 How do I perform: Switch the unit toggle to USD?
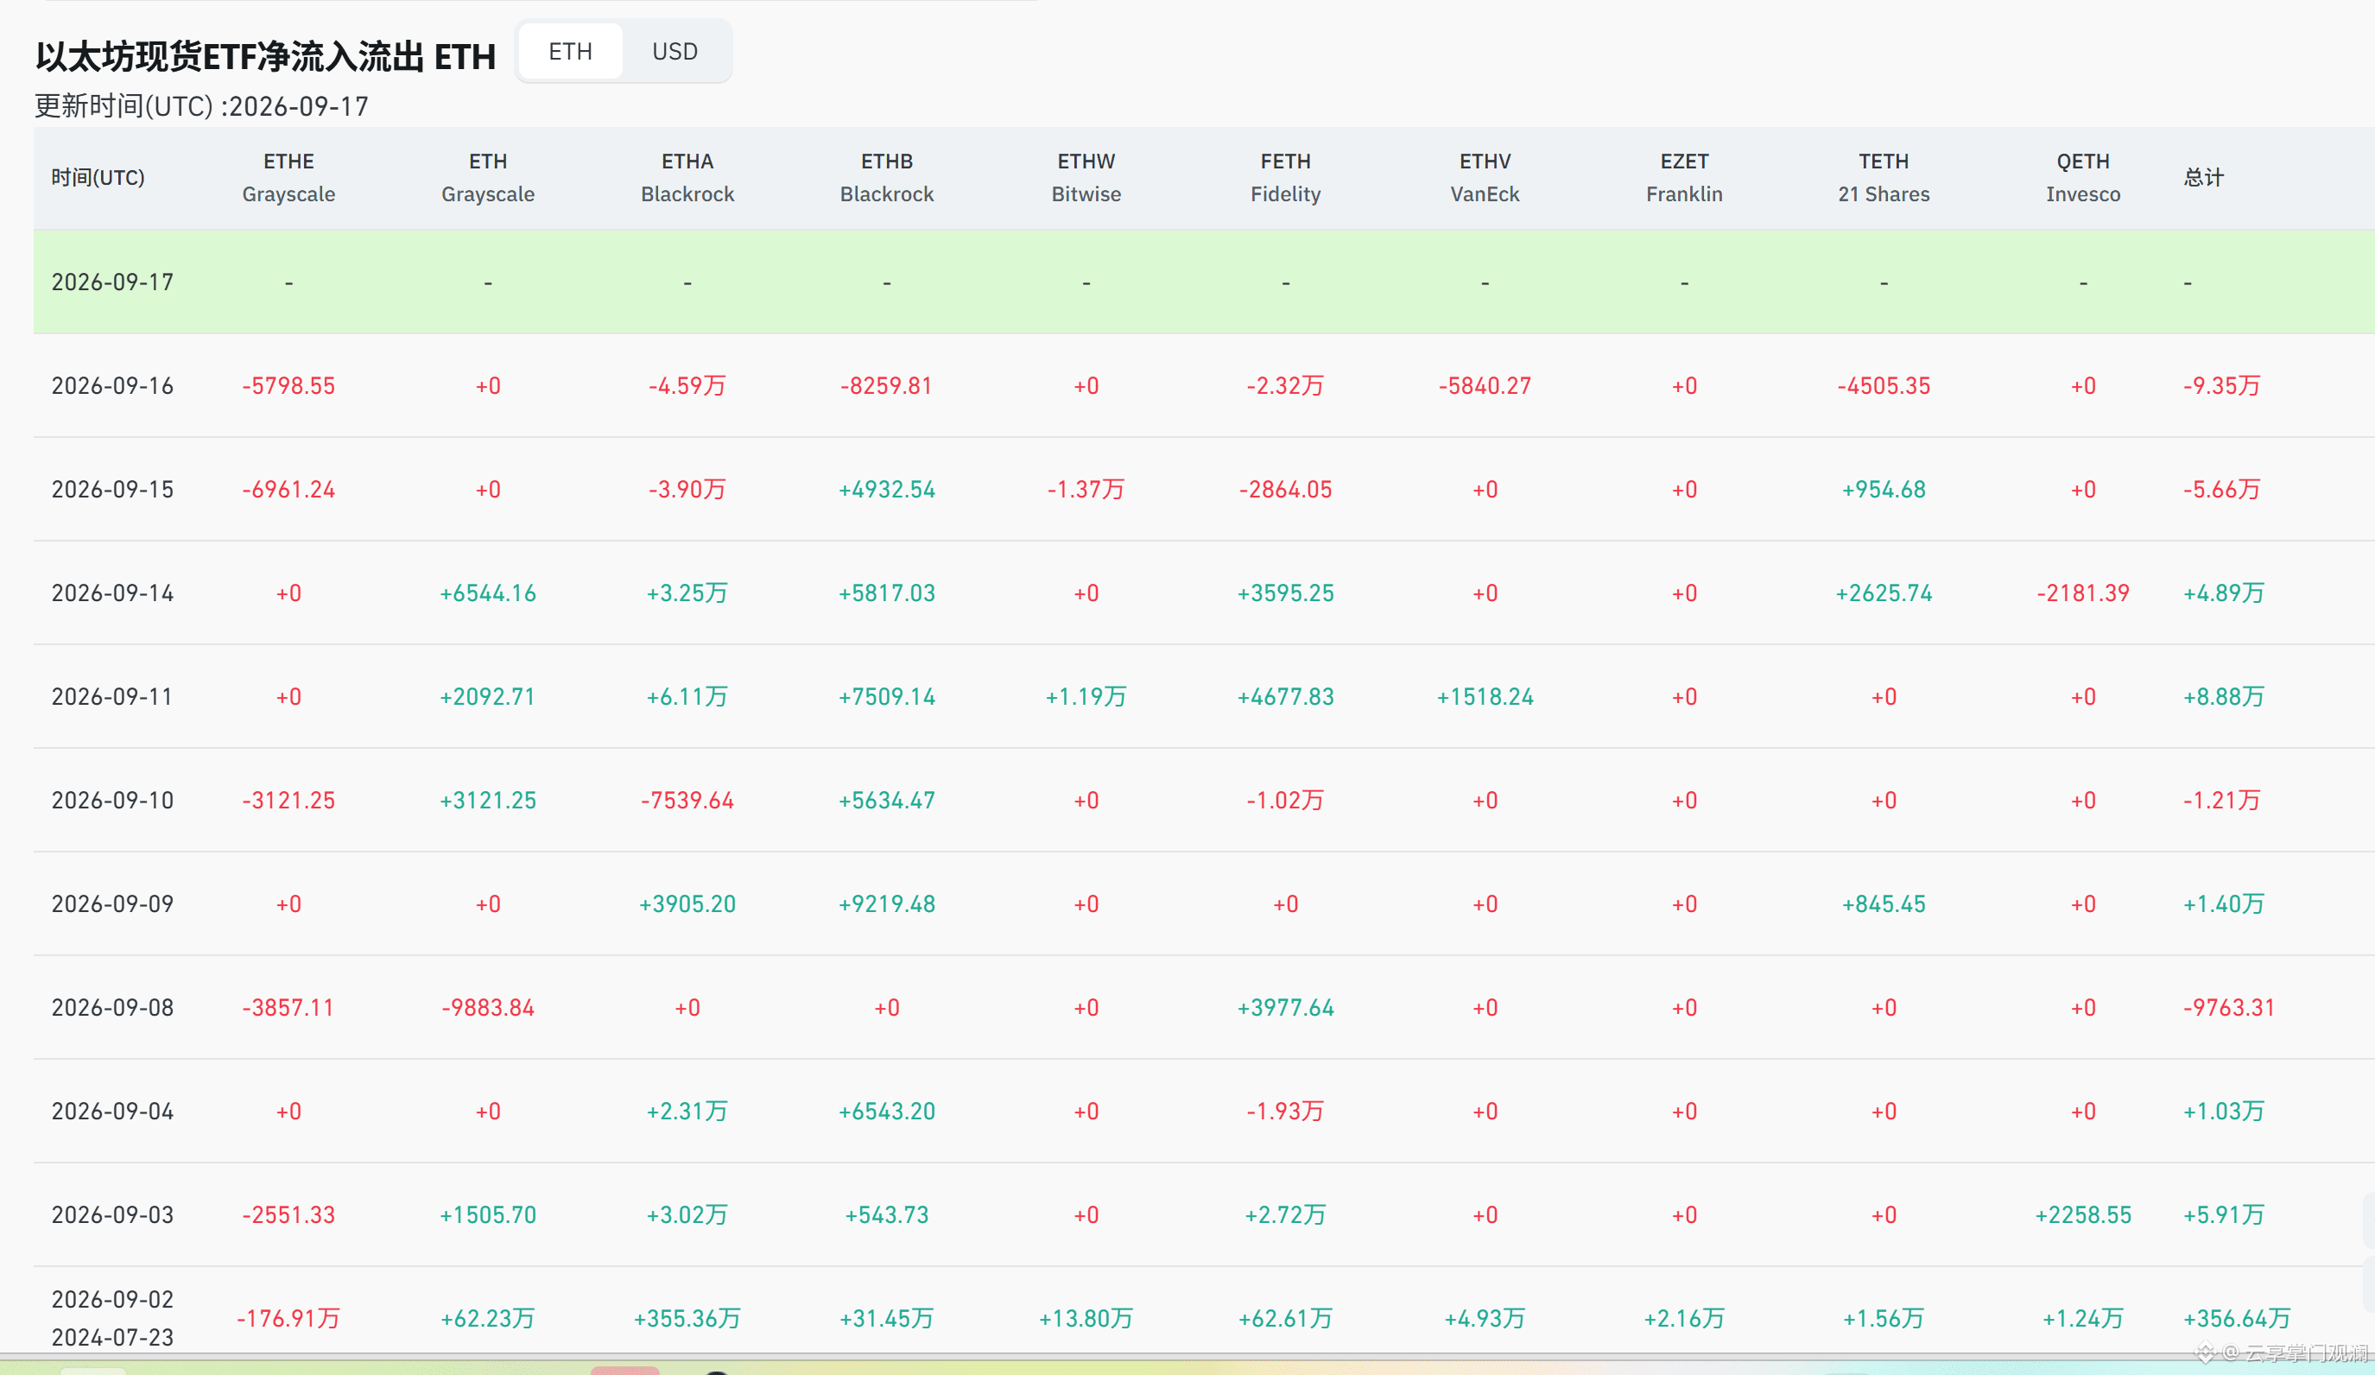pos(674,51)
